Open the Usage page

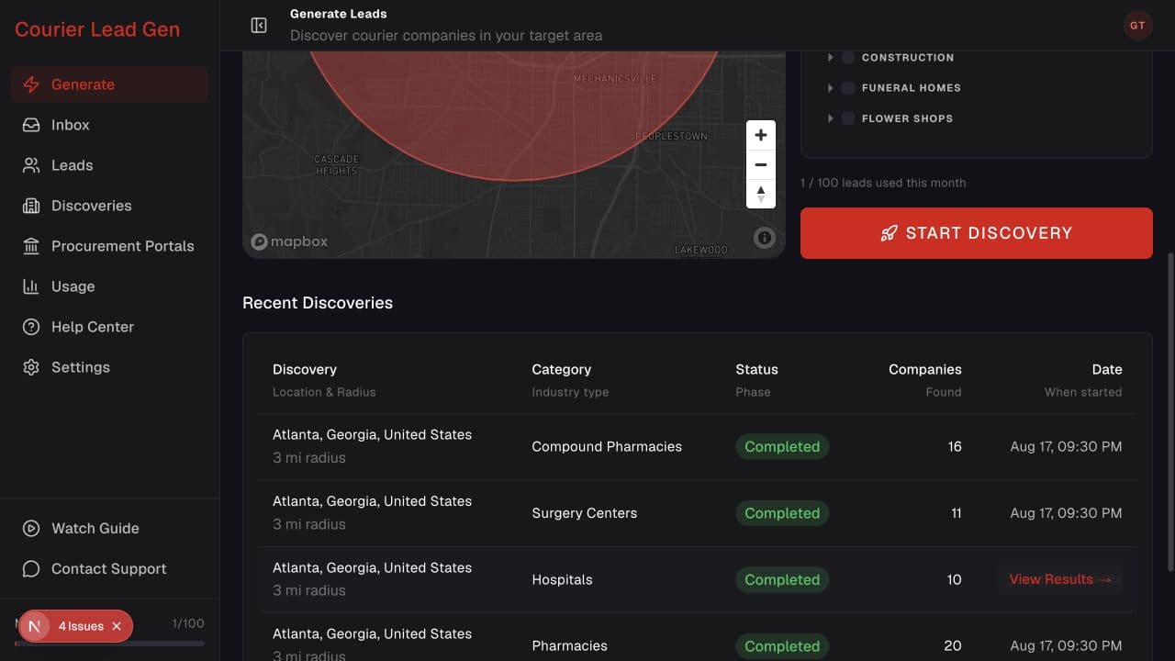(x=110, y=286)
